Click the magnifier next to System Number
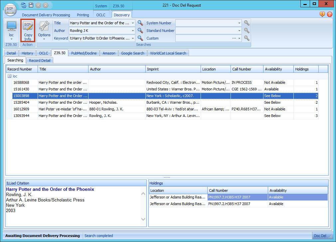This screenshot has height=242, width=336. 247,23
